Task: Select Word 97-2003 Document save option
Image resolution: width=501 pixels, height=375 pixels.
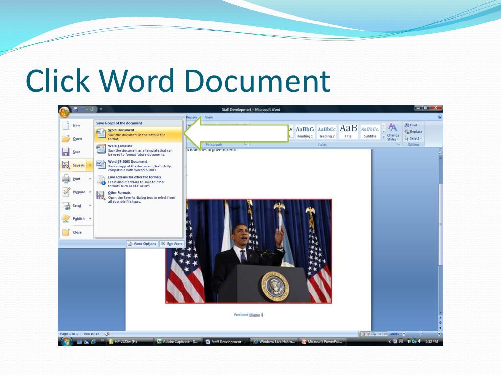Action: (x=138, y=166)
